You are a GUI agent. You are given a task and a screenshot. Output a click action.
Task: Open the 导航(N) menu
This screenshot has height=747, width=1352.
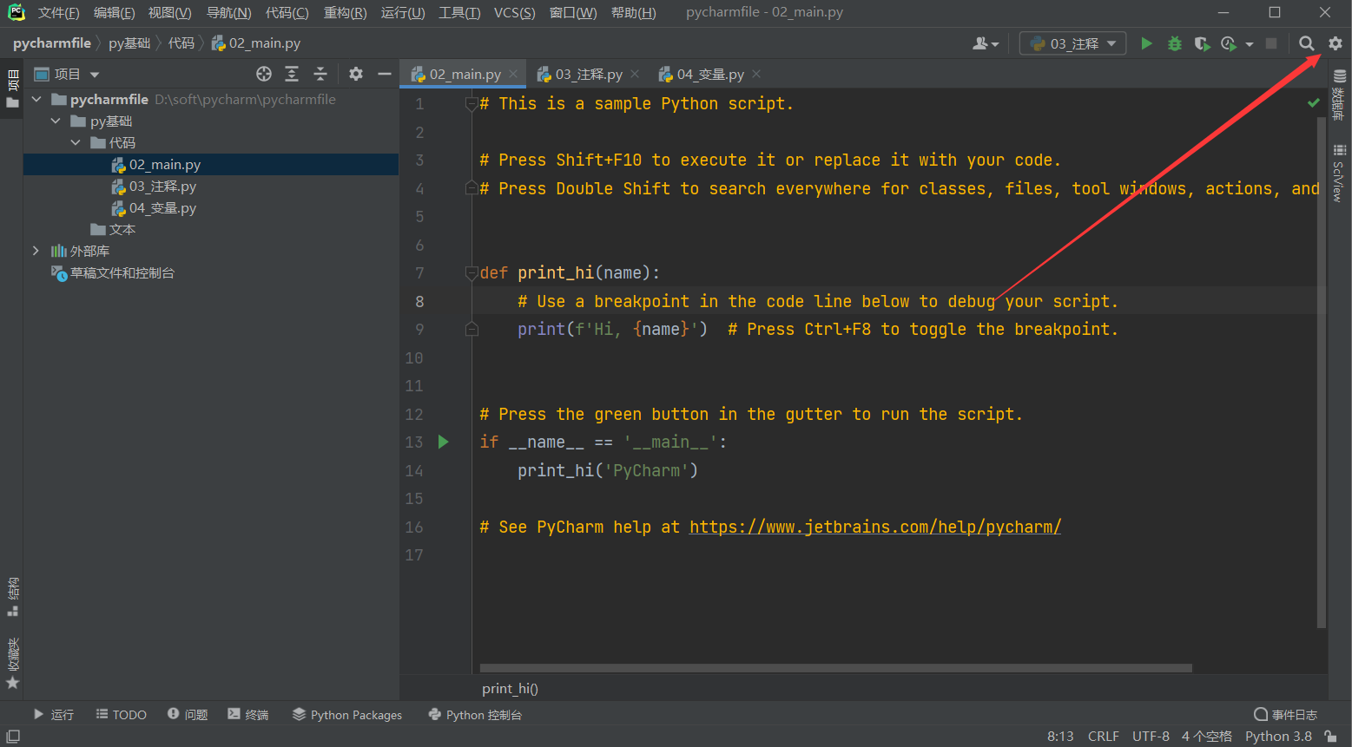pyautogui.click(x=228, y=13)
